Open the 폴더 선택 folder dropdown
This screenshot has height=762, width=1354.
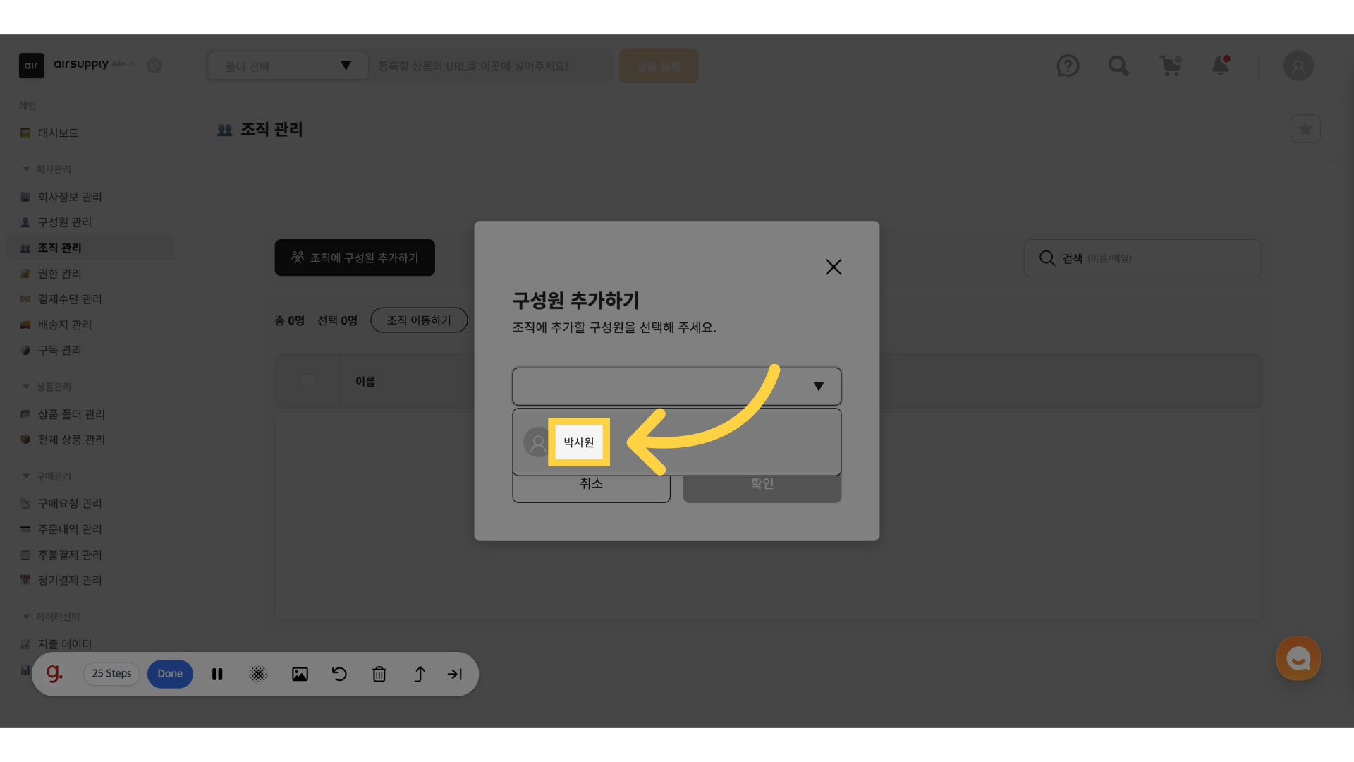click(288, 66)
